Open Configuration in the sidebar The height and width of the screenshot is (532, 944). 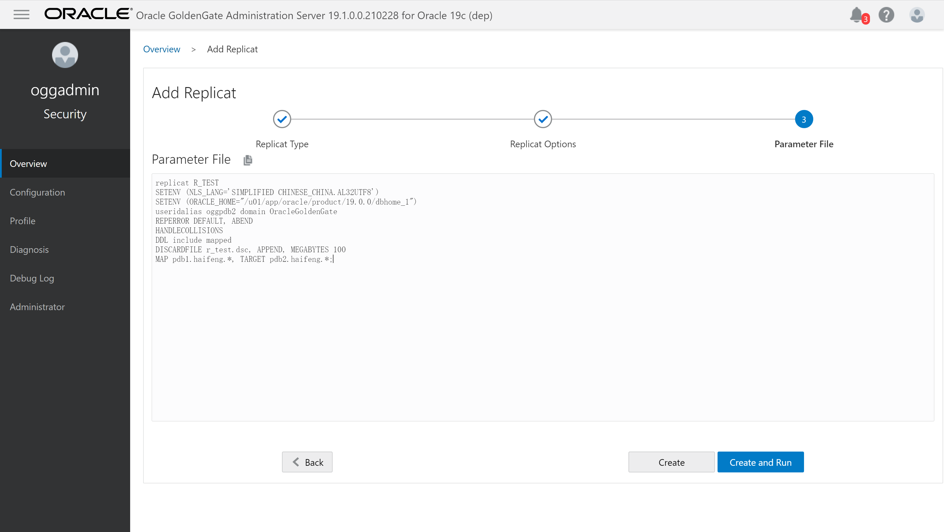37,192
